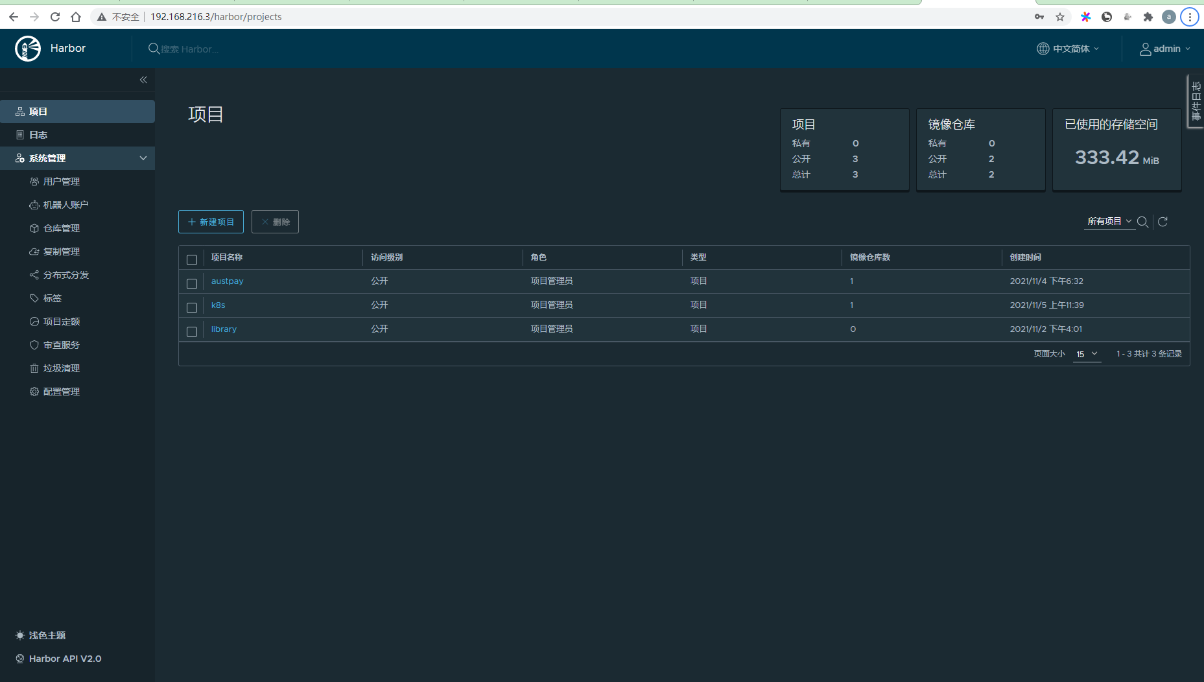Click the 333.42 MiB storage value
1204x682 pixels.
coord(1117,158)
